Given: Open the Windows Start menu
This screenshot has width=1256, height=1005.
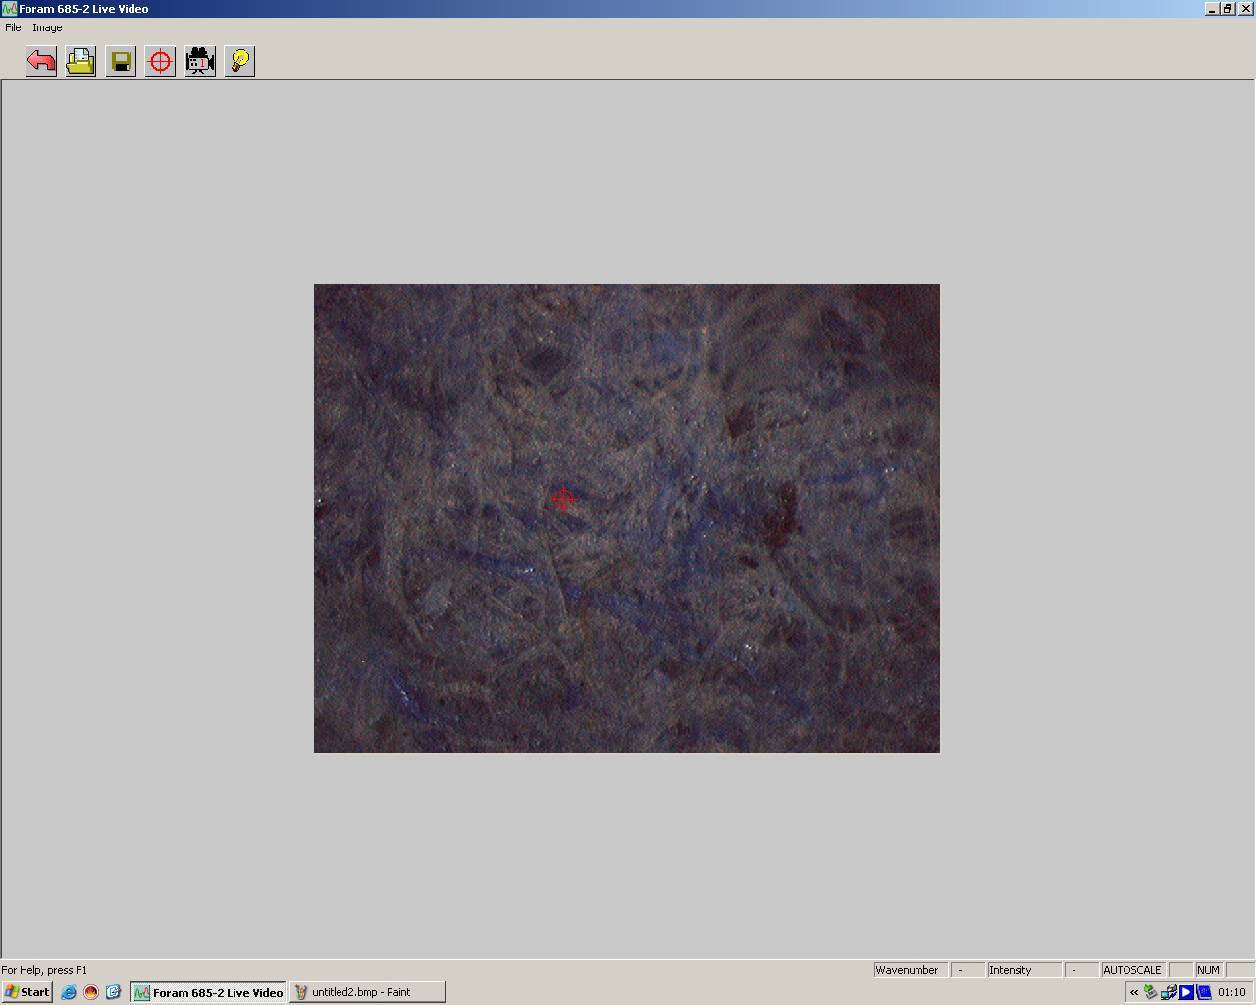Looking at the screenshot, I should click(27, 992).
